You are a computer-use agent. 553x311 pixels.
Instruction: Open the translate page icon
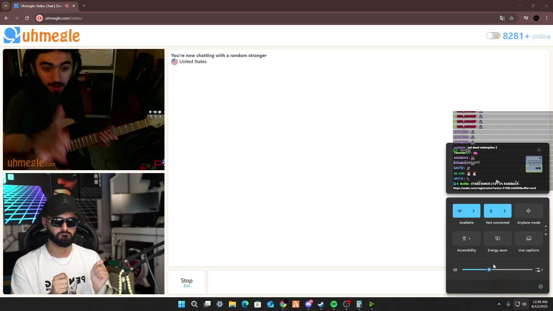(x=502, y=18)
